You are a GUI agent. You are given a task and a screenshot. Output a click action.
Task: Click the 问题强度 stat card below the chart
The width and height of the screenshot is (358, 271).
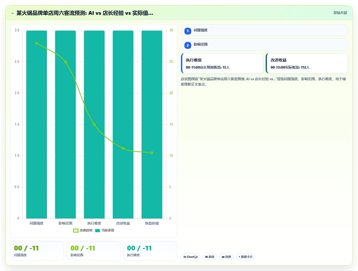pos(37,251)
